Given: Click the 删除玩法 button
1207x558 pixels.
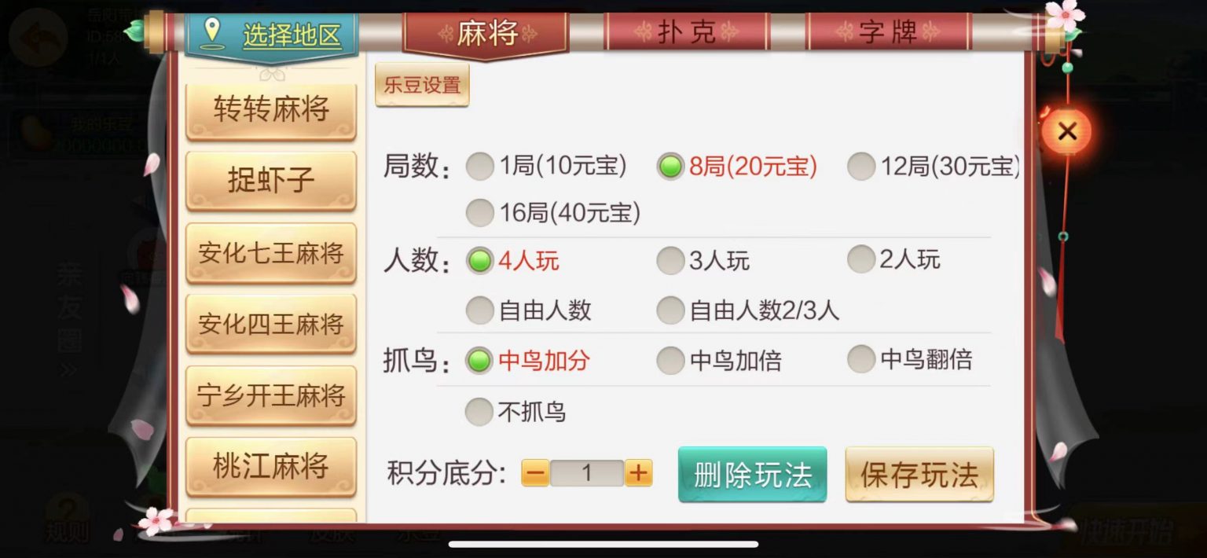Looking at the screenshot, I should coord(753,474).
